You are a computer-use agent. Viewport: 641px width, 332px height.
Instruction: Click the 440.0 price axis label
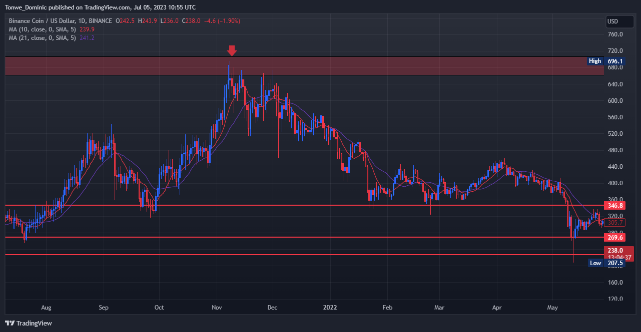click(615, 167)
